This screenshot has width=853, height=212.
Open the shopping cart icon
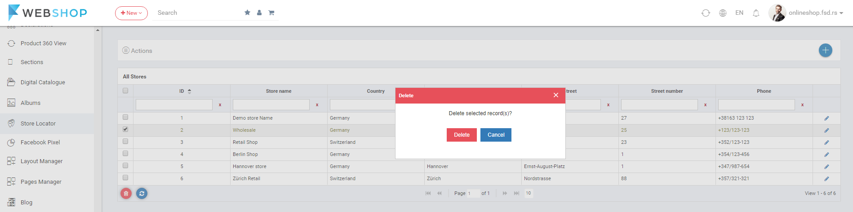271,13
